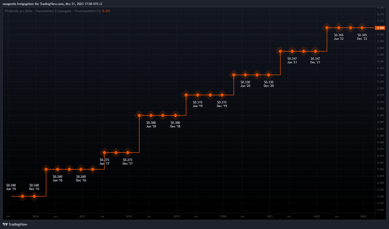The image size is (389, 229).
Task: Click the Dec '21 $0.347 diamond marker
Action: pos(315,51)
